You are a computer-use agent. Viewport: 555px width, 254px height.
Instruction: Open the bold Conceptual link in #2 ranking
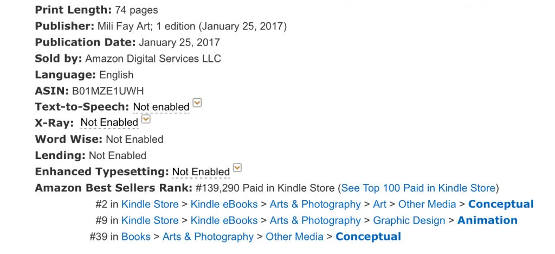[x=501, y=205]
